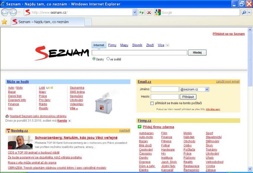Click the green plus icon by Přidej firmu
253x173 pixels.
coord(140,127)
